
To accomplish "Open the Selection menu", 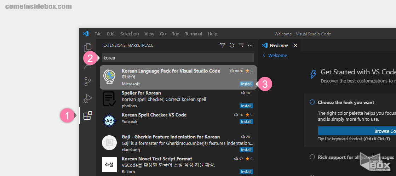I will [130, 34].
